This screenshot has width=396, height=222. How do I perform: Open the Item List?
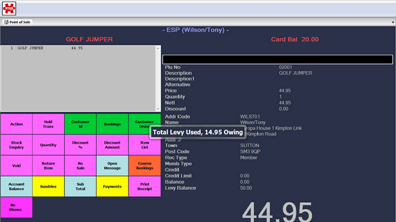[x=144, y=145]
